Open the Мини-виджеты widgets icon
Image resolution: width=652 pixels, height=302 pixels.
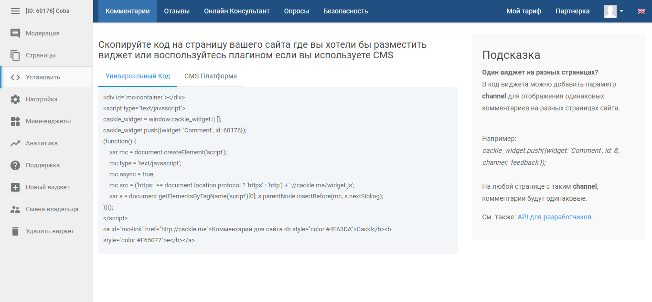15,121
